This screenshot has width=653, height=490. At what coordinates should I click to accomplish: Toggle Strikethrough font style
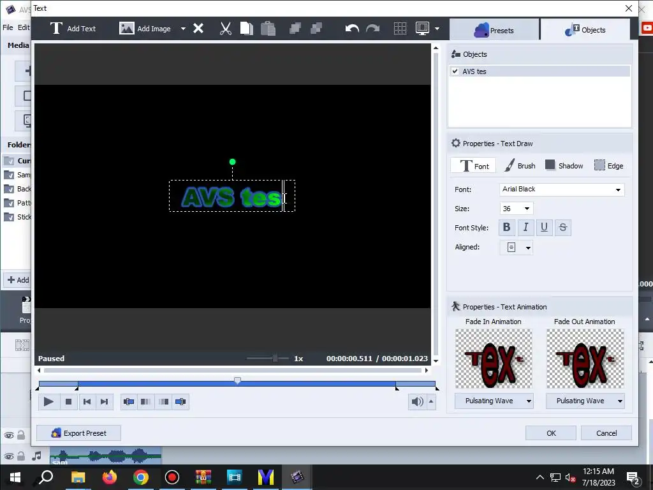click(x=562, y=228)
